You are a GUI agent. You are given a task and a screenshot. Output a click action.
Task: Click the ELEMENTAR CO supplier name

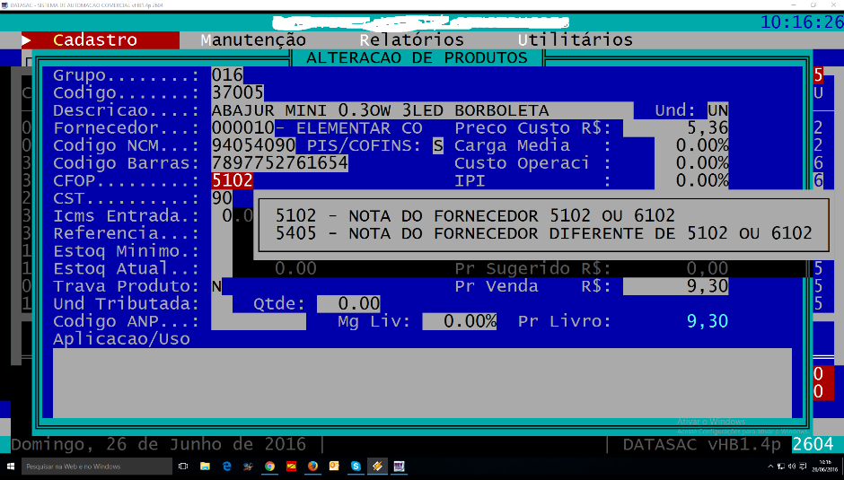[359, 128]
